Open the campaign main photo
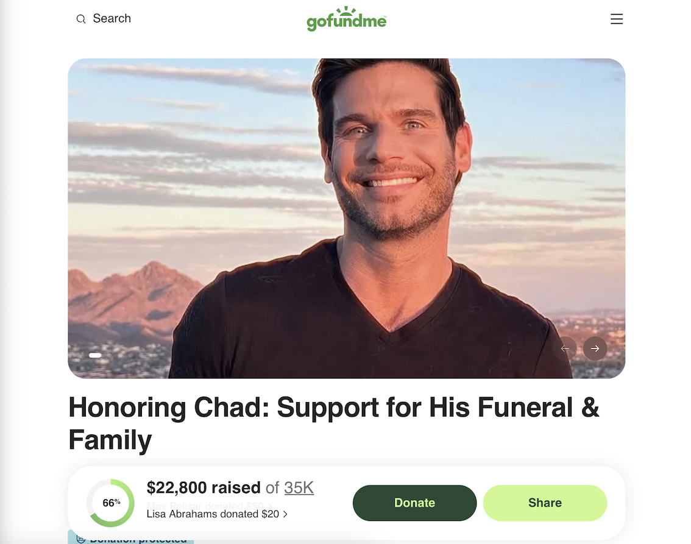The height and width of the screenshot is (544, 691). [x=346, y=218]
